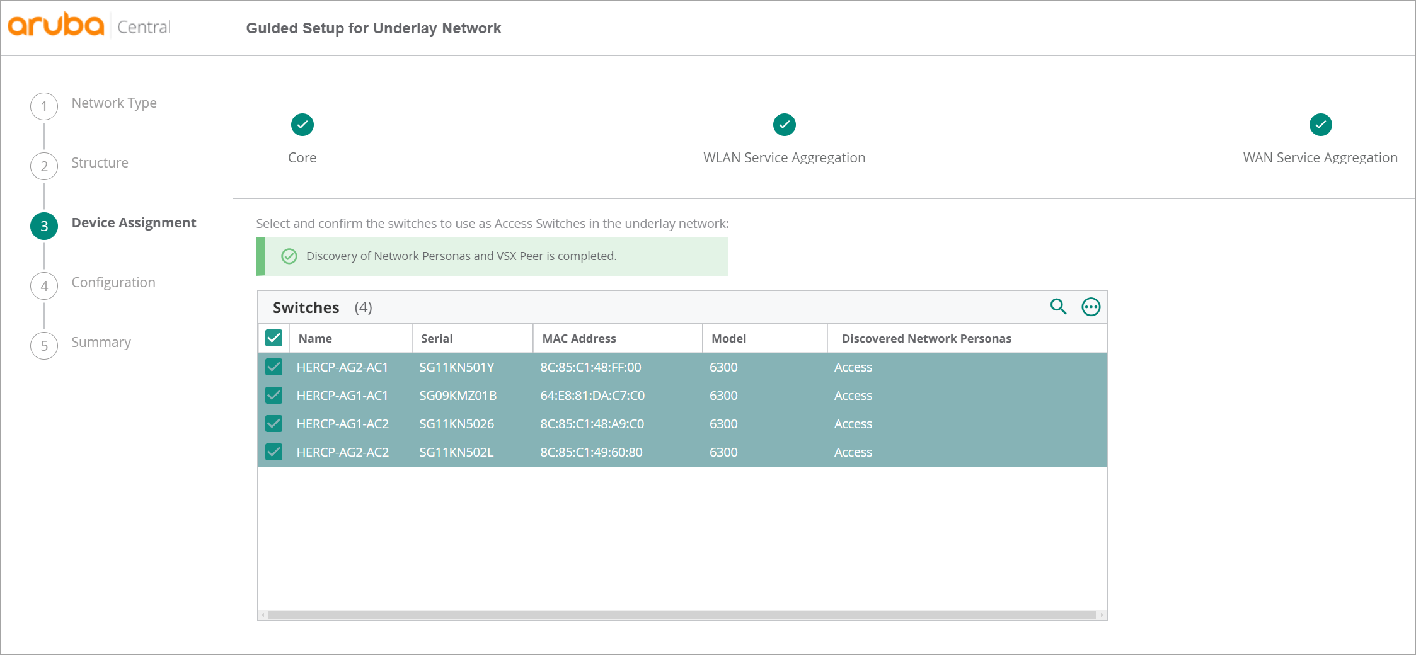Screen dimensions: 1416x655
Task: Click the Guided Setup for Underlay Network title
Action: [374, 28]
